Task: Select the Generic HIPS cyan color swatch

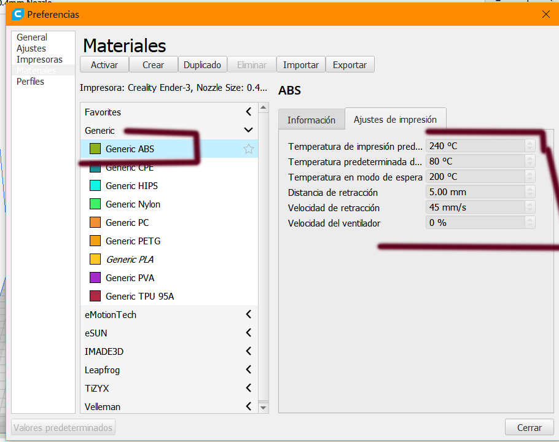Action: click(95, 186)
